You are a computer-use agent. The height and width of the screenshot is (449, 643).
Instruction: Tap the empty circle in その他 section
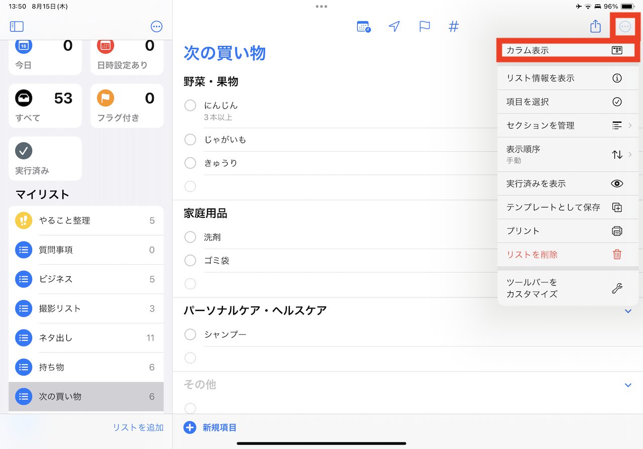190,408
